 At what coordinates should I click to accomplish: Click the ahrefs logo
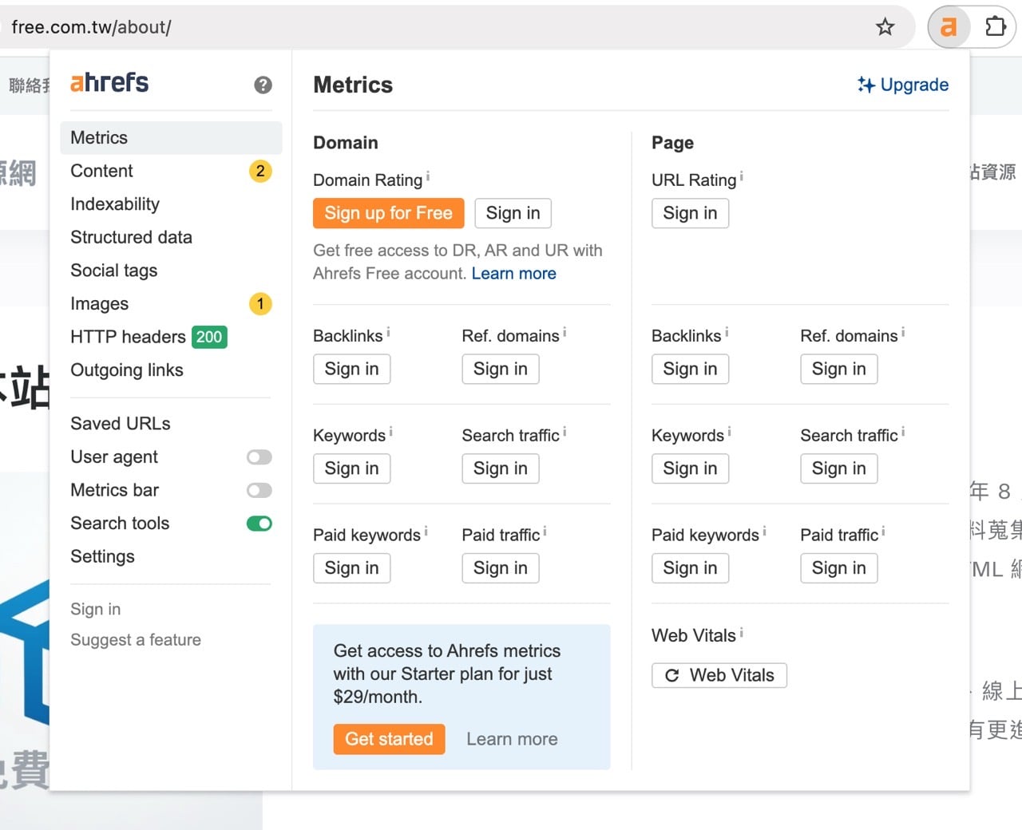click(109, 82)
